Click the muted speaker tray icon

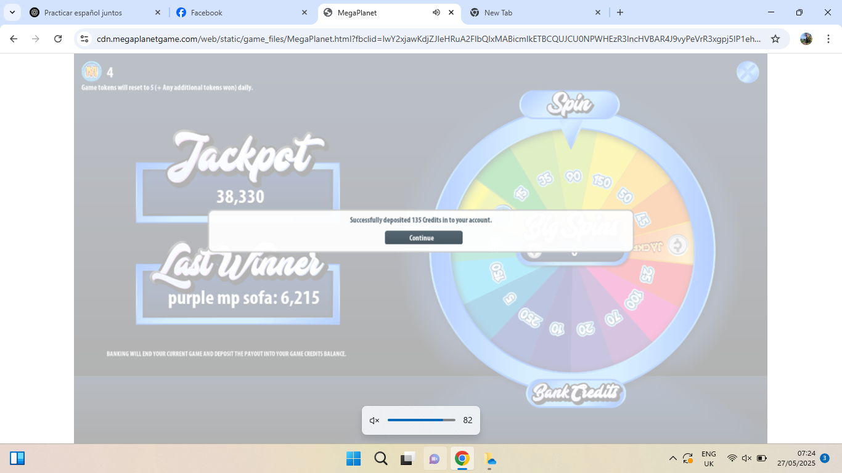(x=746, y=458)
